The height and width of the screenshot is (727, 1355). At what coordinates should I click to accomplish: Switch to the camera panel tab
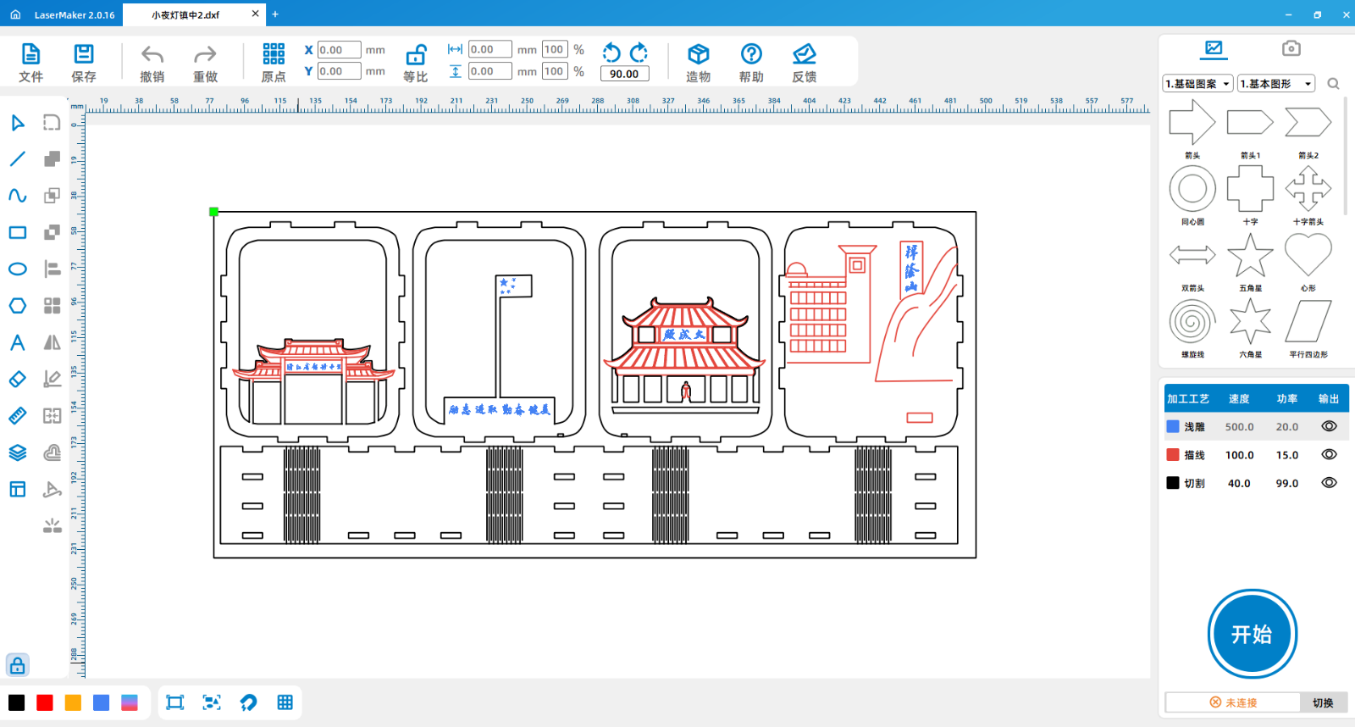click(1291, 48)
